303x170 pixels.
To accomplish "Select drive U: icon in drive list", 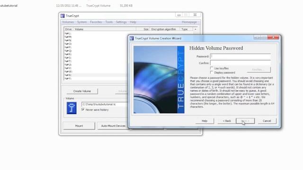I will 67,65.
